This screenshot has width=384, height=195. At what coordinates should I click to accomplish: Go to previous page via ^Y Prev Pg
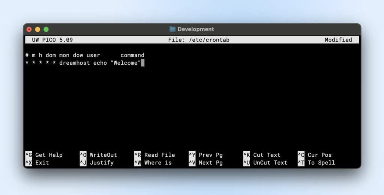click(205, 155)
